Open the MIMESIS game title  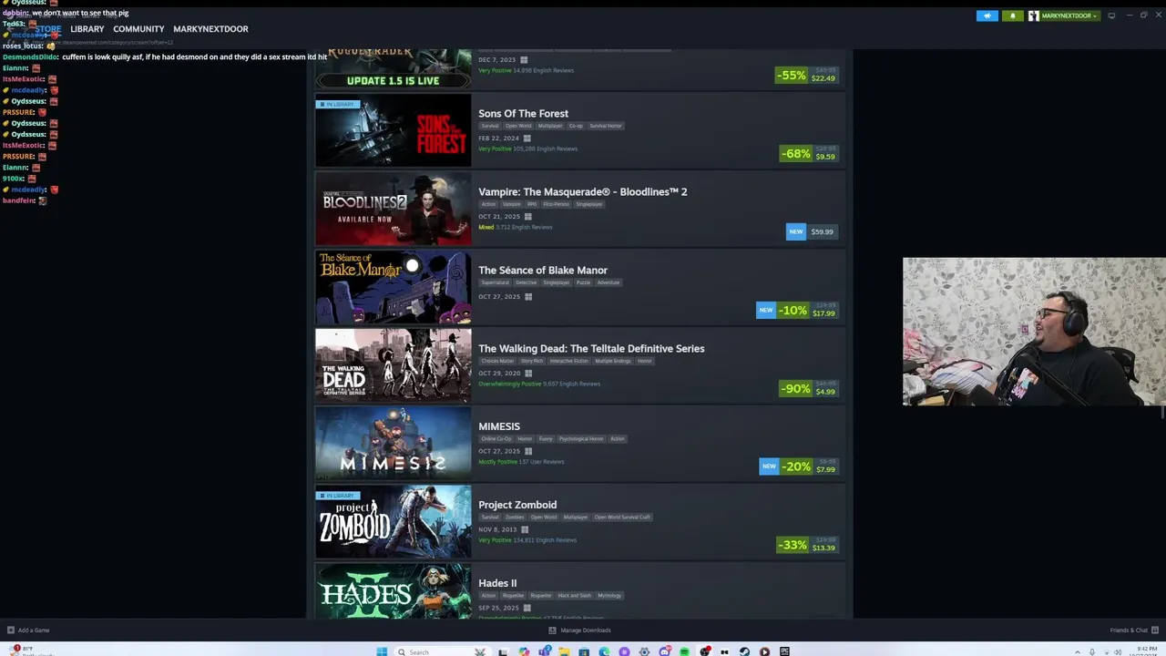499,426
